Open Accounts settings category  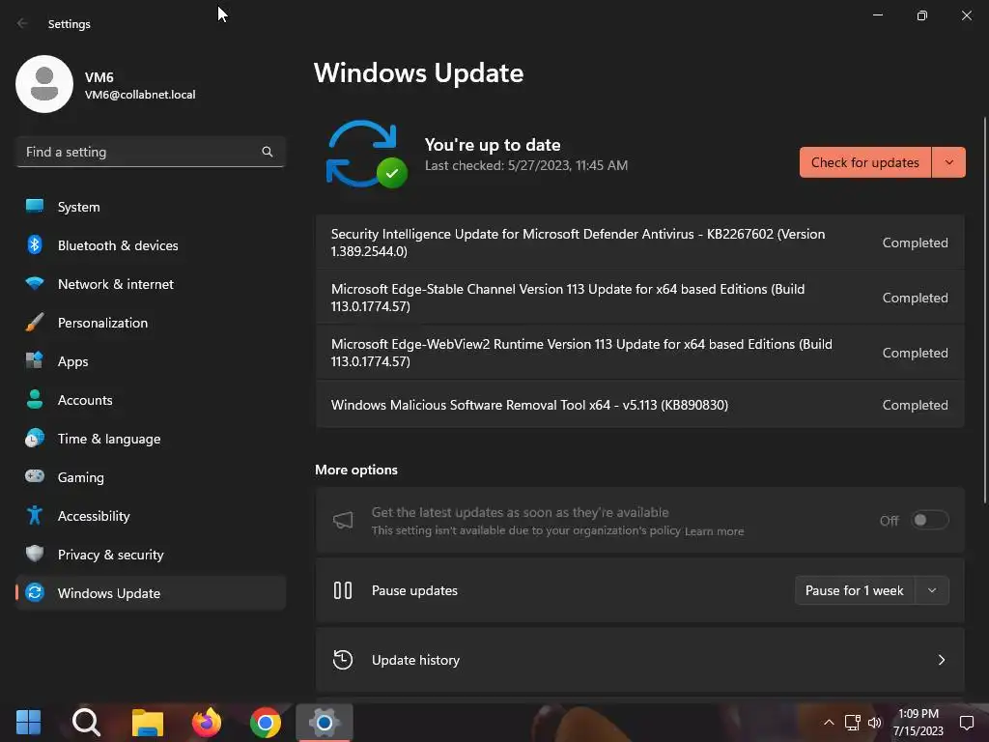(x=151, y=400)
